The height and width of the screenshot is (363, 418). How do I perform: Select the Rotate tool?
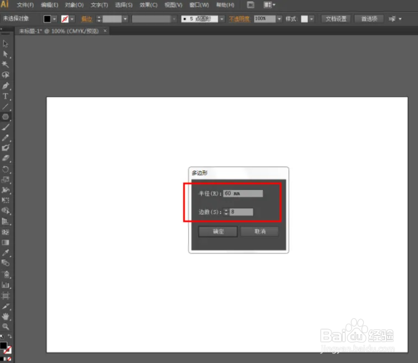[6, 169]
